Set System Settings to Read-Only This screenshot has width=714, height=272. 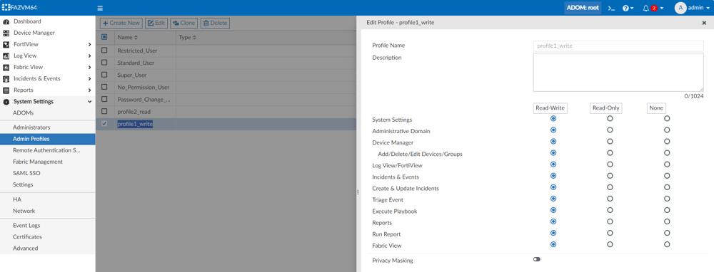(610, 118)
